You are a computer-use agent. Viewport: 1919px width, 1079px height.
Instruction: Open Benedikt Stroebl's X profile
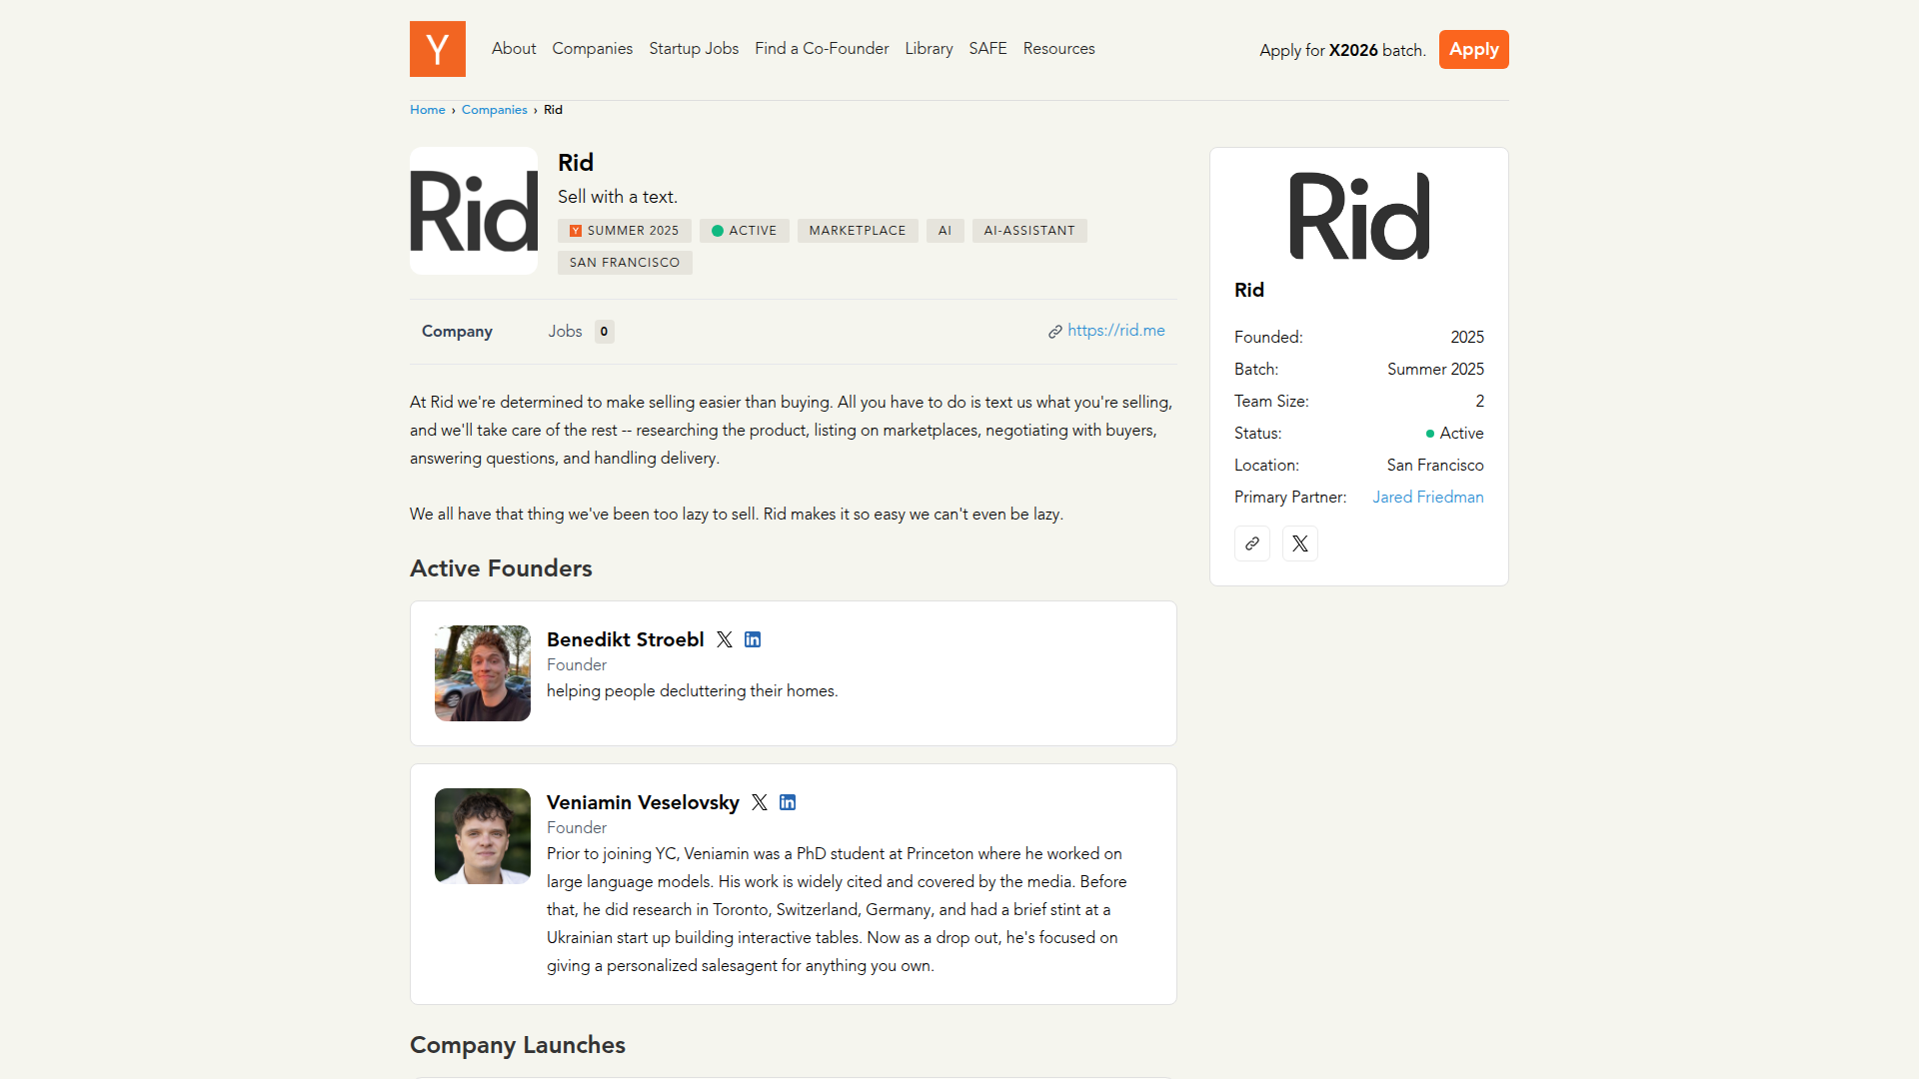[725, 639]
